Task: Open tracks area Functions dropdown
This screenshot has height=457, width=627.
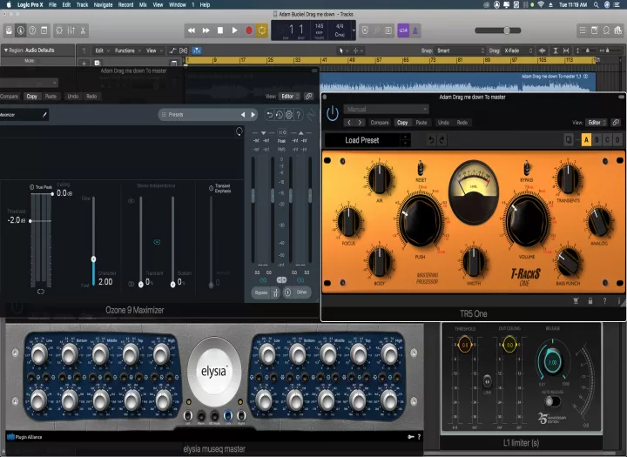Action: click(127, 50)
